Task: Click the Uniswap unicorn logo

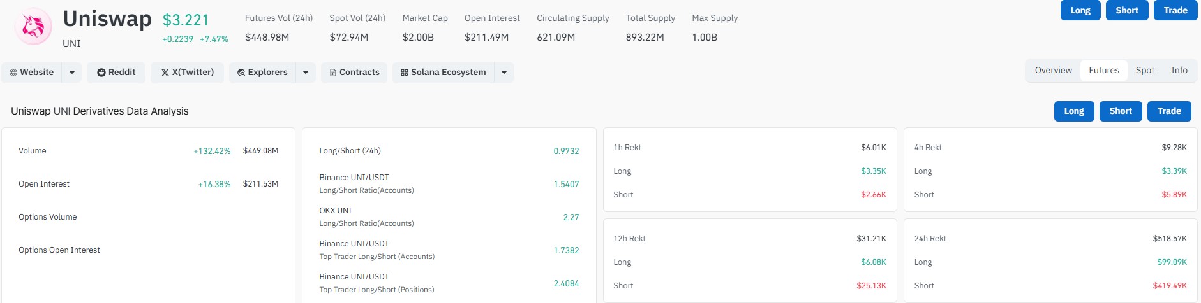Action: pyautogui.click(x=33, y=27)
